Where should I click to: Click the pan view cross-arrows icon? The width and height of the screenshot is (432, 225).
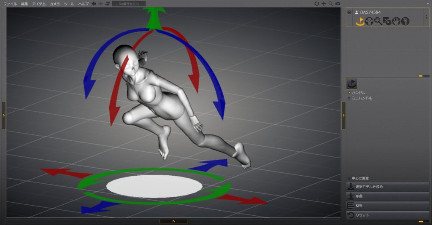[x=324, y=4]
